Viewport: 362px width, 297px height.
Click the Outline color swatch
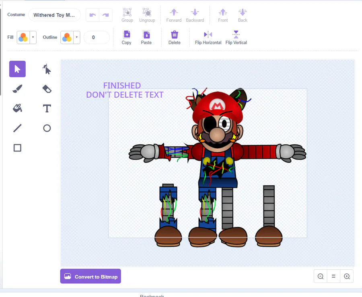(x=67, y=37)
